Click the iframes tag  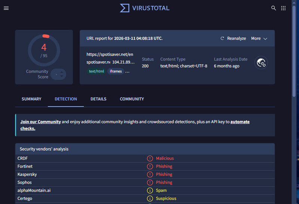[116, 71]
